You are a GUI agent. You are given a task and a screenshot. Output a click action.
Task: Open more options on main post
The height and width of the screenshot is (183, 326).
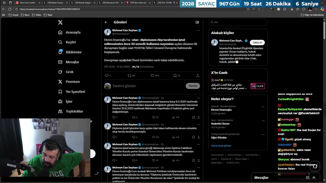click(198, 30)
